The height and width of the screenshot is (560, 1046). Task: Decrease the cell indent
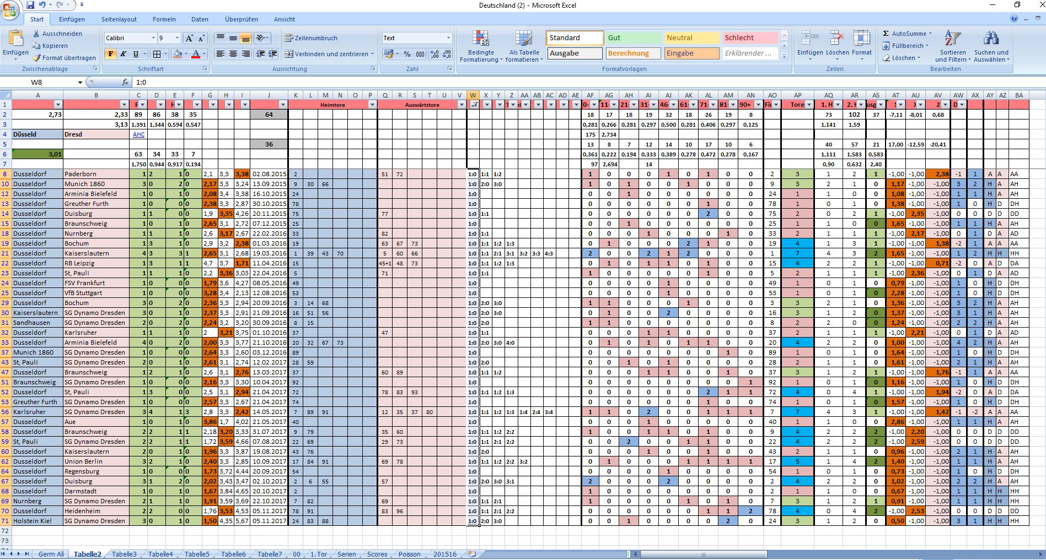coord(260,54)
